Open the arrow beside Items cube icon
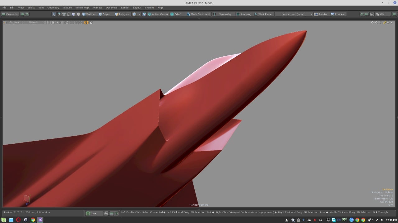 click(139, 14)
